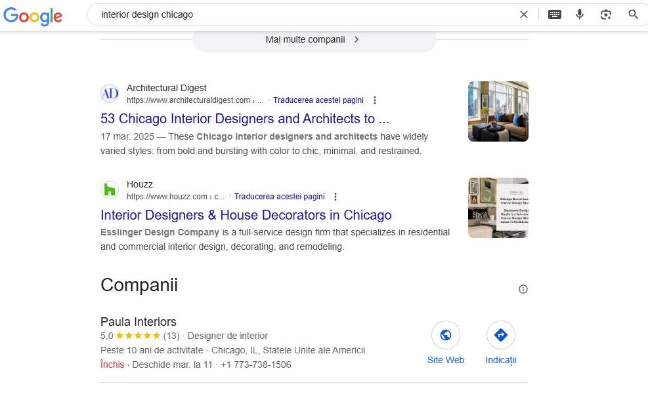648x394 pixels.
Task: Open the on-screen keyboard icon
Action: [554, 14]
